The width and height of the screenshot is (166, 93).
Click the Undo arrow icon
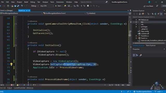[x=22, y=6]
